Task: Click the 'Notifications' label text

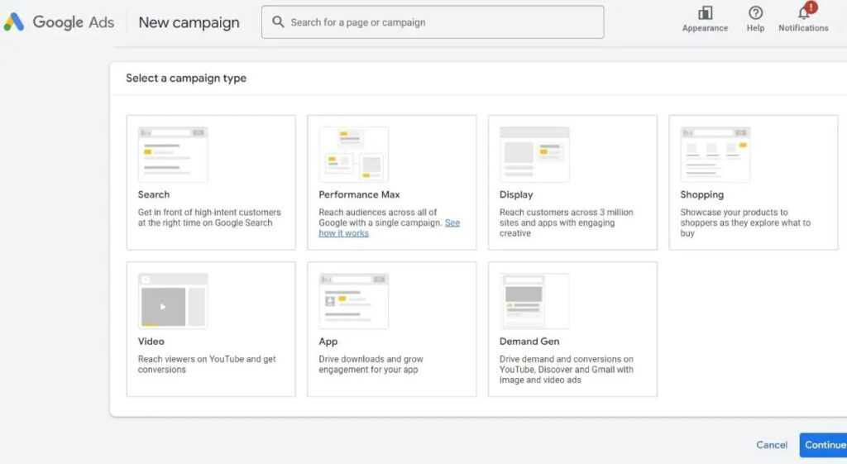Action: tap(803, 28)
